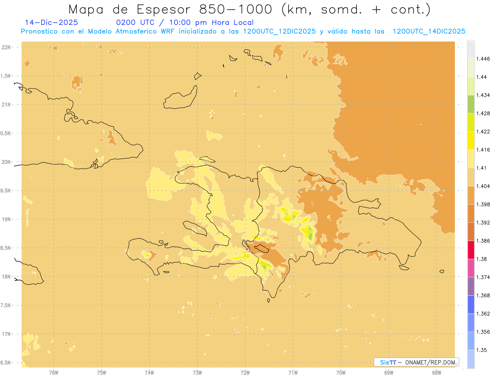Click the green 1.428–1.434 legend swatch
This screenshot has height=378, width=490.
click(471, 104)
